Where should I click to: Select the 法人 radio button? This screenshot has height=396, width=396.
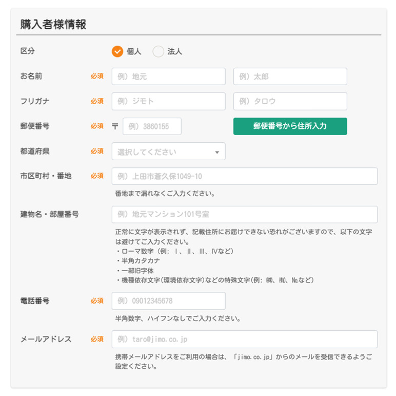point(159,51)
